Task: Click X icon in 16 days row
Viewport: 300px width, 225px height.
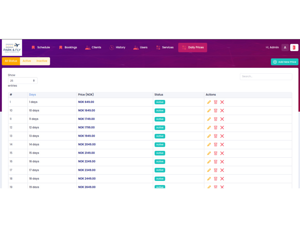Action: click(x=222, y=162)
